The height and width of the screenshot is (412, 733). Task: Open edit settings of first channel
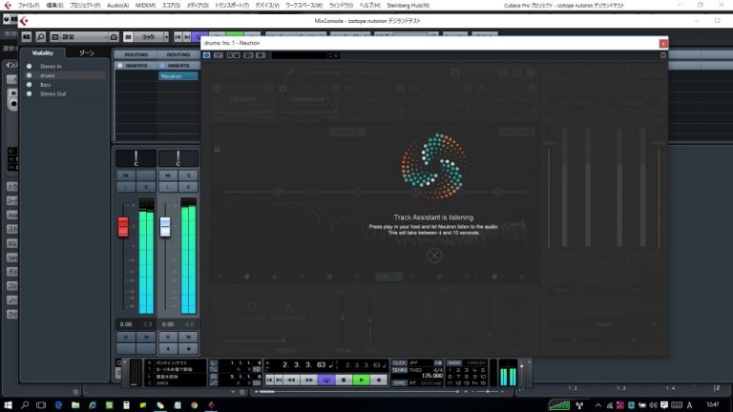146,187
